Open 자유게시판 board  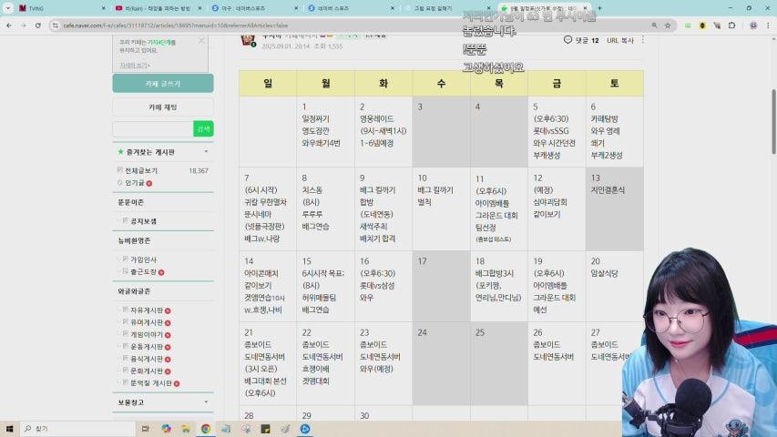click(x=146, y=310)
